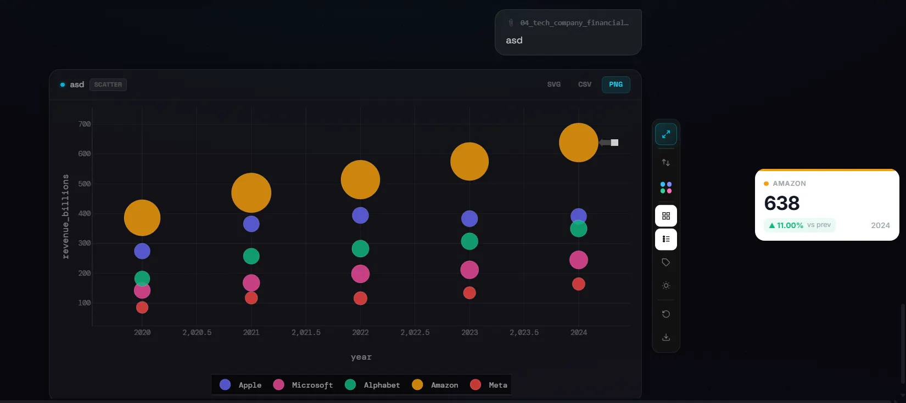Select the PNG export option
The width and height of the screenshot is (906, 403).
616,84
